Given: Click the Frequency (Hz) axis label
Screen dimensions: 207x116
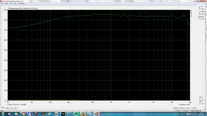Looking at the screenshot, I should (184, 105).
